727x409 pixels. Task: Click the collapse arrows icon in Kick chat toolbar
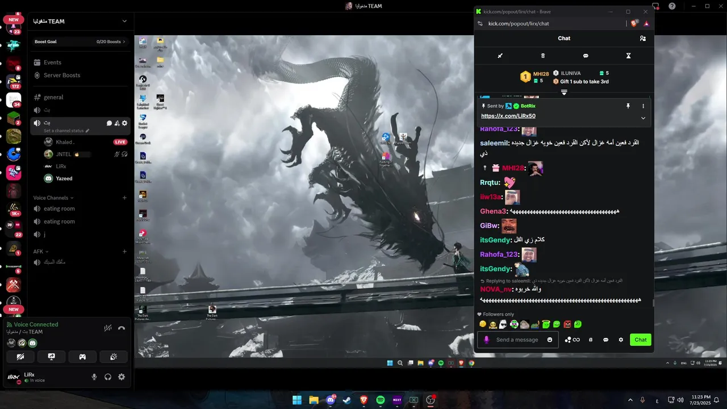(500, 56)
